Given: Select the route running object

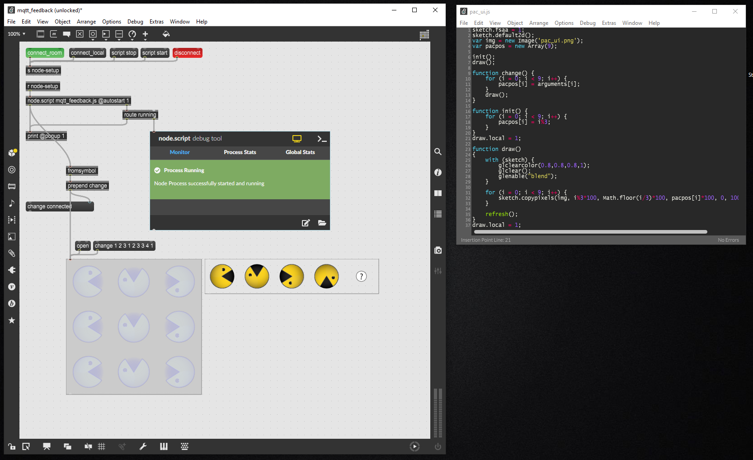Looking at the screenshot, I should (x=140, y=115).
